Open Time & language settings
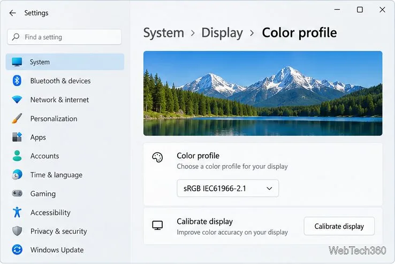 tap(65, 175)
